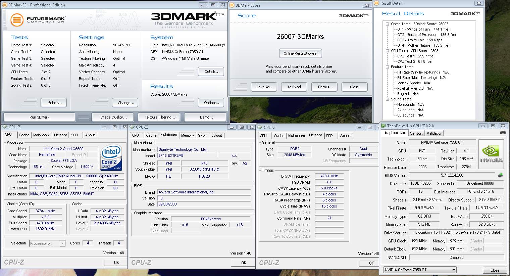510x276 pixels.
Task: Collapse the Sound Tests tree node
Action: click(387, 99)
